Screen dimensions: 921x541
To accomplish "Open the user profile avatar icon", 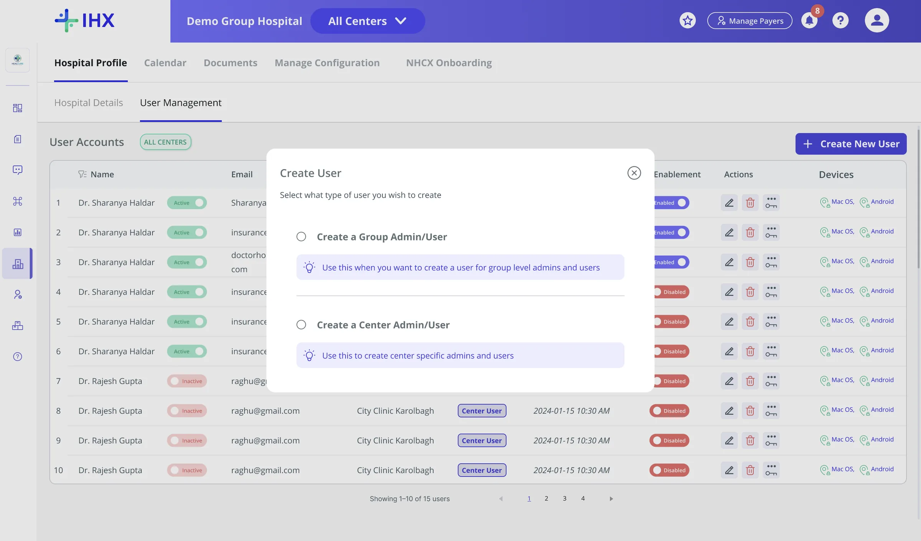I will (x=877, y=20).
